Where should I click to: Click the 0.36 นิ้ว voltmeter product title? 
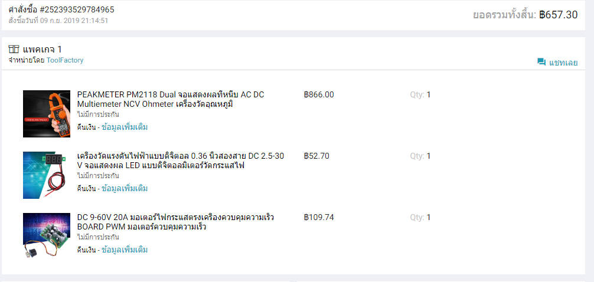(181, 160)
